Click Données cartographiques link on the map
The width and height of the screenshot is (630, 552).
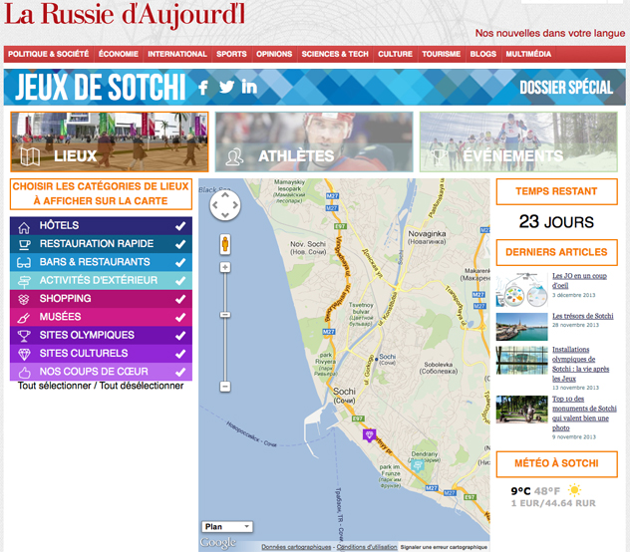(x=296, y=547)
